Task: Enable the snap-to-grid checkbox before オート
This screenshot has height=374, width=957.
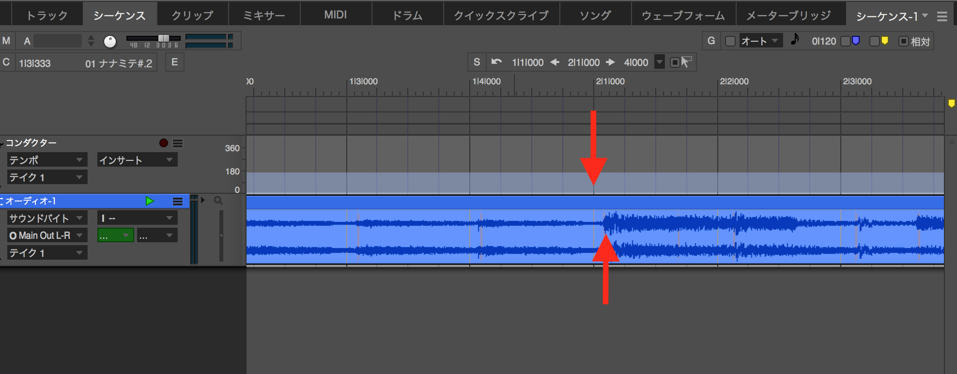Action: click(730, 41)
